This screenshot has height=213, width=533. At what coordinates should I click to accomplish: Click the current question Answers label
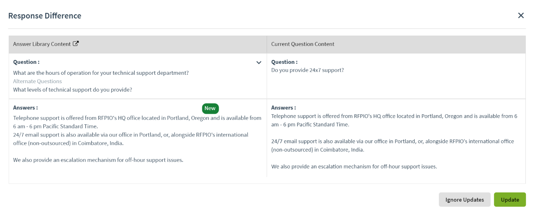point(283,108)
